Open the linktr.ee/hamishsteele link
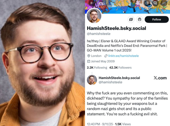This screenshot has width=170, height=126. (123, 56)
